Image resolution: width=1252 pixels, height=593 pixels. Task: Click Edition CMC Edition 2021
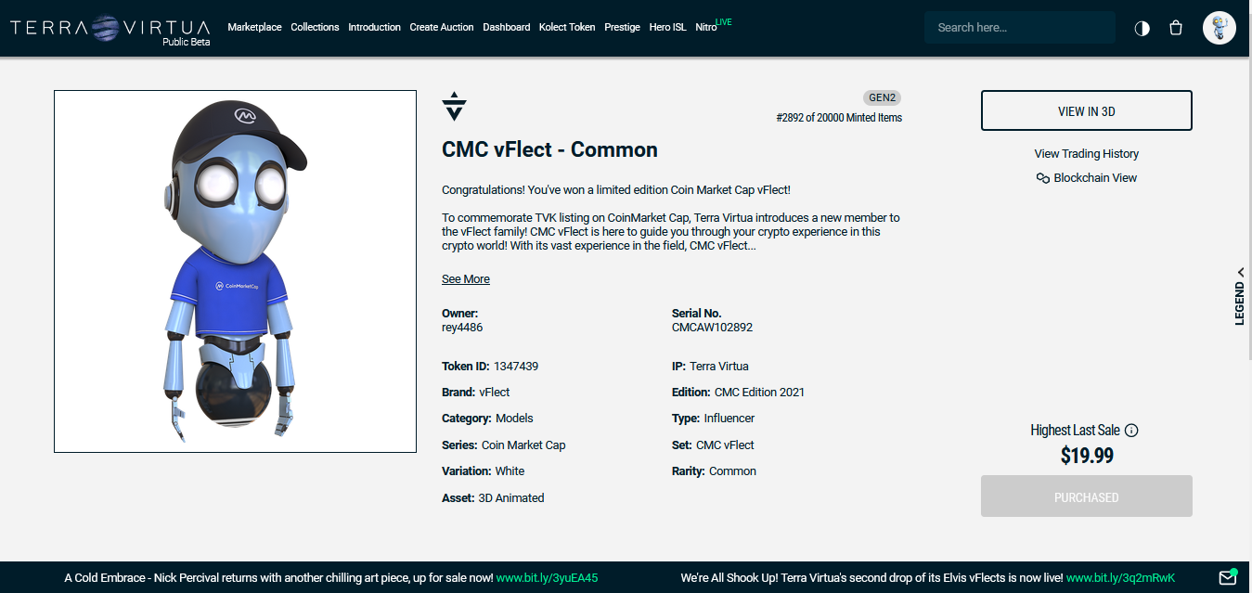(x=759, y=393)
